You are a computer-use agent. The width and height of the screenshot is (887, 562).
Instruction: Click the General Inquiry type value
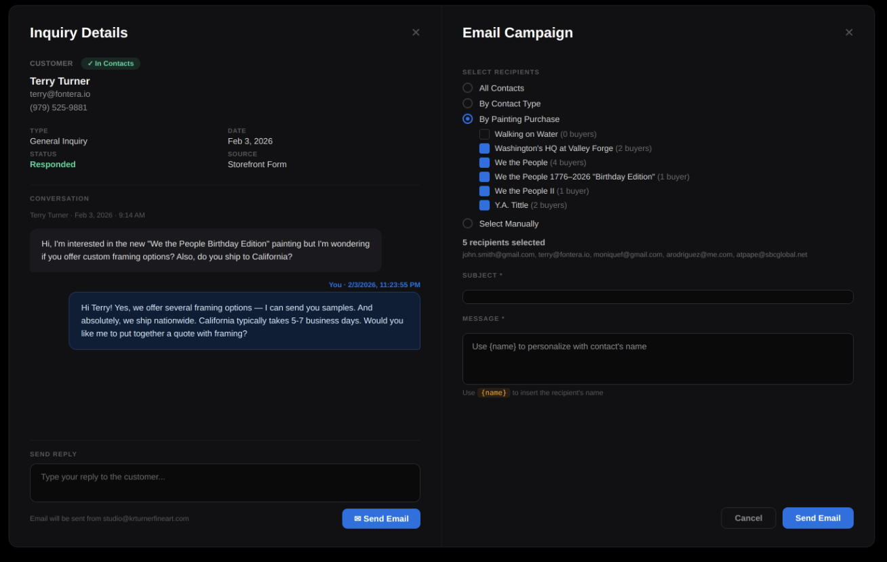coord(58,142)
